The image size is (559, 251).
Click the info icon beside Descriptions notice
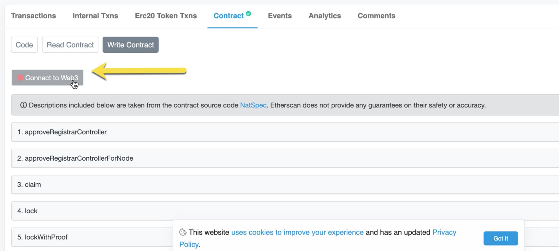coord(23,105)
